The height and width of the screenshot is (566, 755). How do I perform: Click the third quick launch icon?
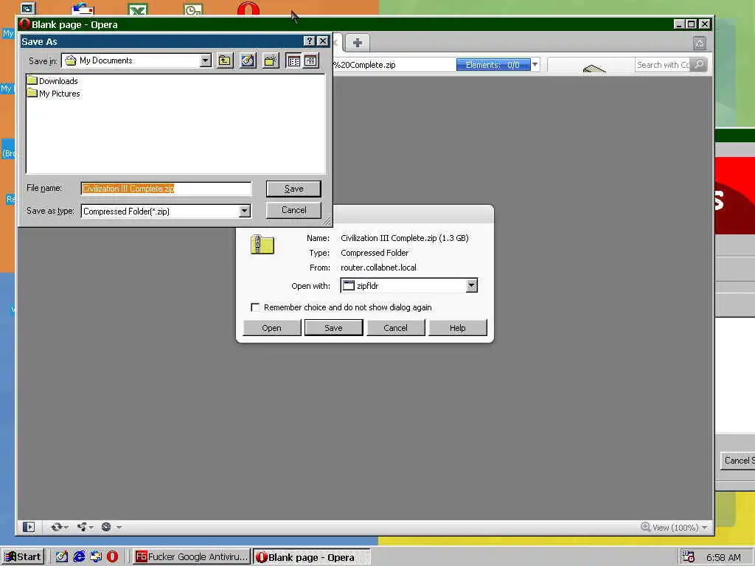96,557
